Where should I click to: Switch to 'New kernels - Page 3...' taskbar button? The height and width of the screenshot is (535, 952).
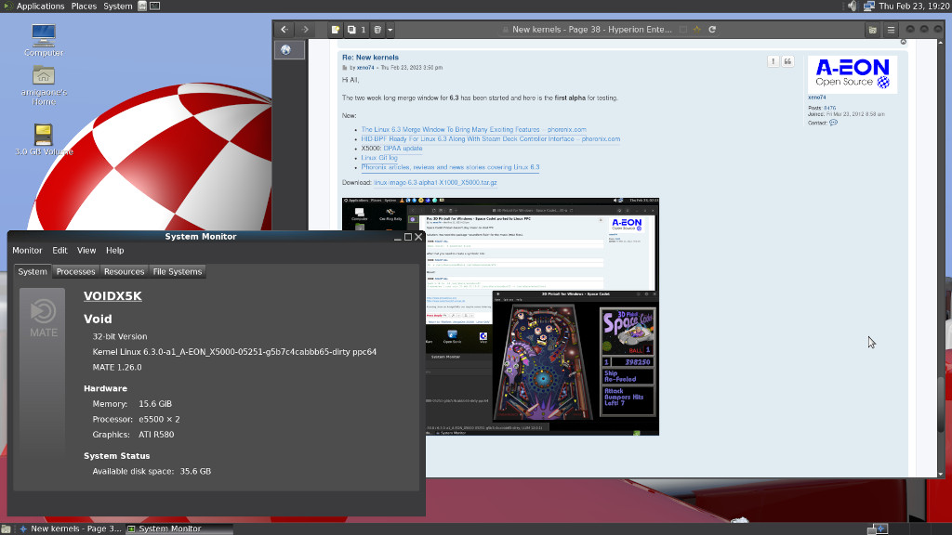point(70,528)
